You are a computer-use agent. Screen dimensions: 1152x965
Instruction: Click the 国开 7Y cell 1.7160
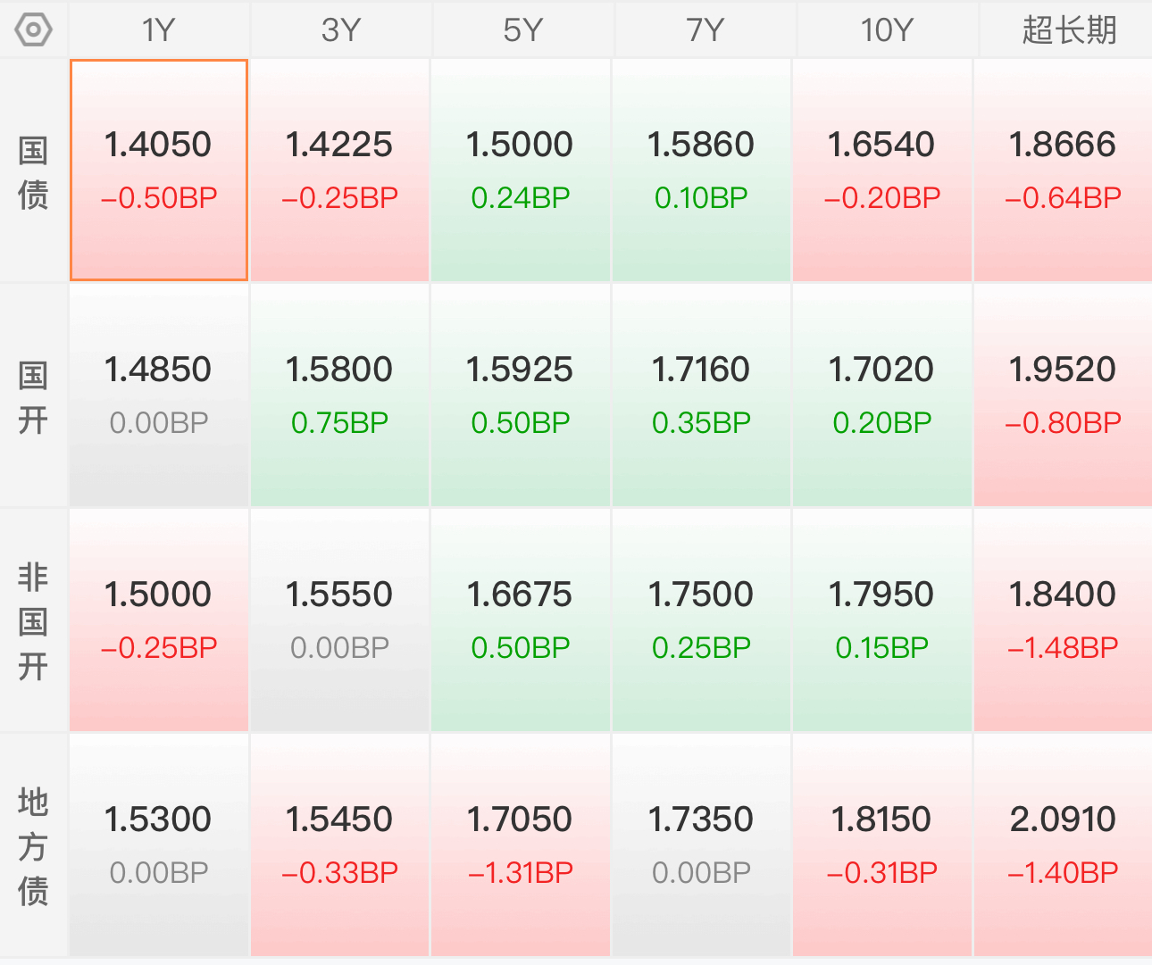(701, 395)
